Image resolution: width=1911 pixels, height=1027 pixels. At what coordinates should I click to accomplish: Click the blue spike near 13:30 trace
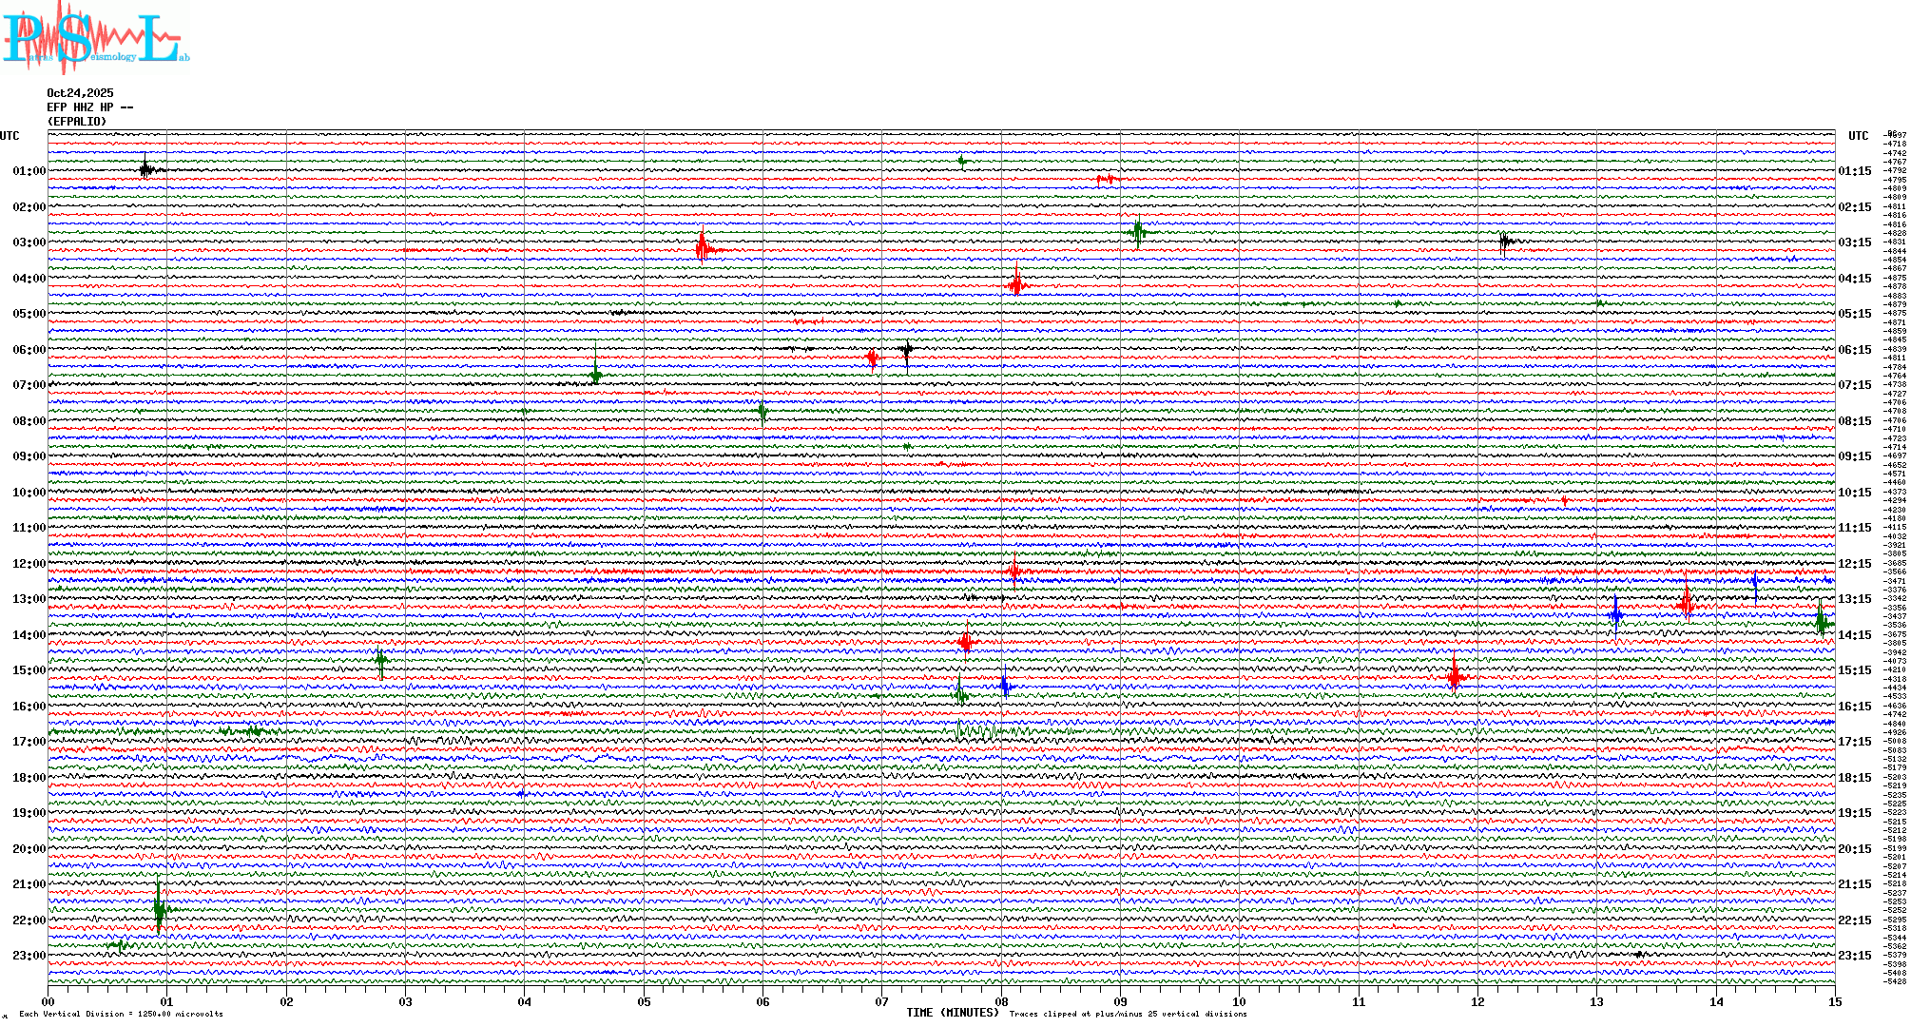(x=1615, y=614)
